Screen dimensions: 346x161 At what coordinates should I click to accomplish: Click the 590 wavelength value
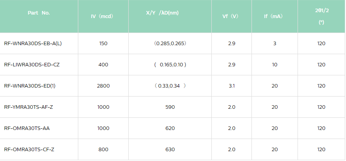coord(170,107)
